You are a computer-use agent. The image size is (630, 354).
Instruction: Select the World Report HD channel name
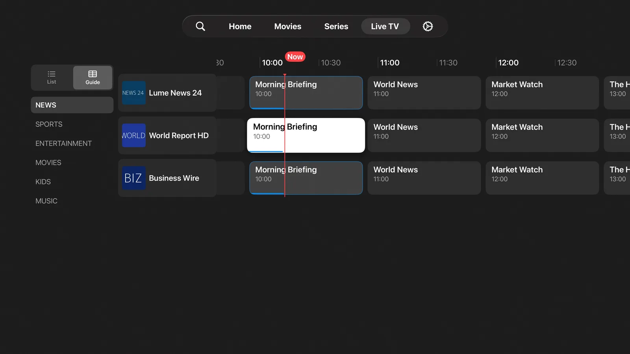[x=179, y=135]
